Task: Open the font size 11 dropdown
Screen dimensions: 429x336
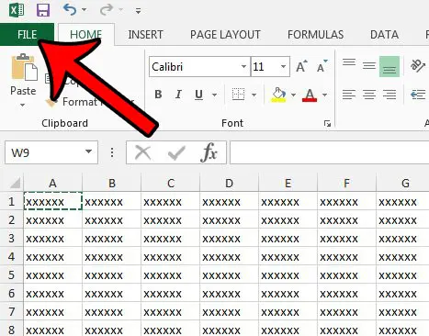Action: click(283, 66)
